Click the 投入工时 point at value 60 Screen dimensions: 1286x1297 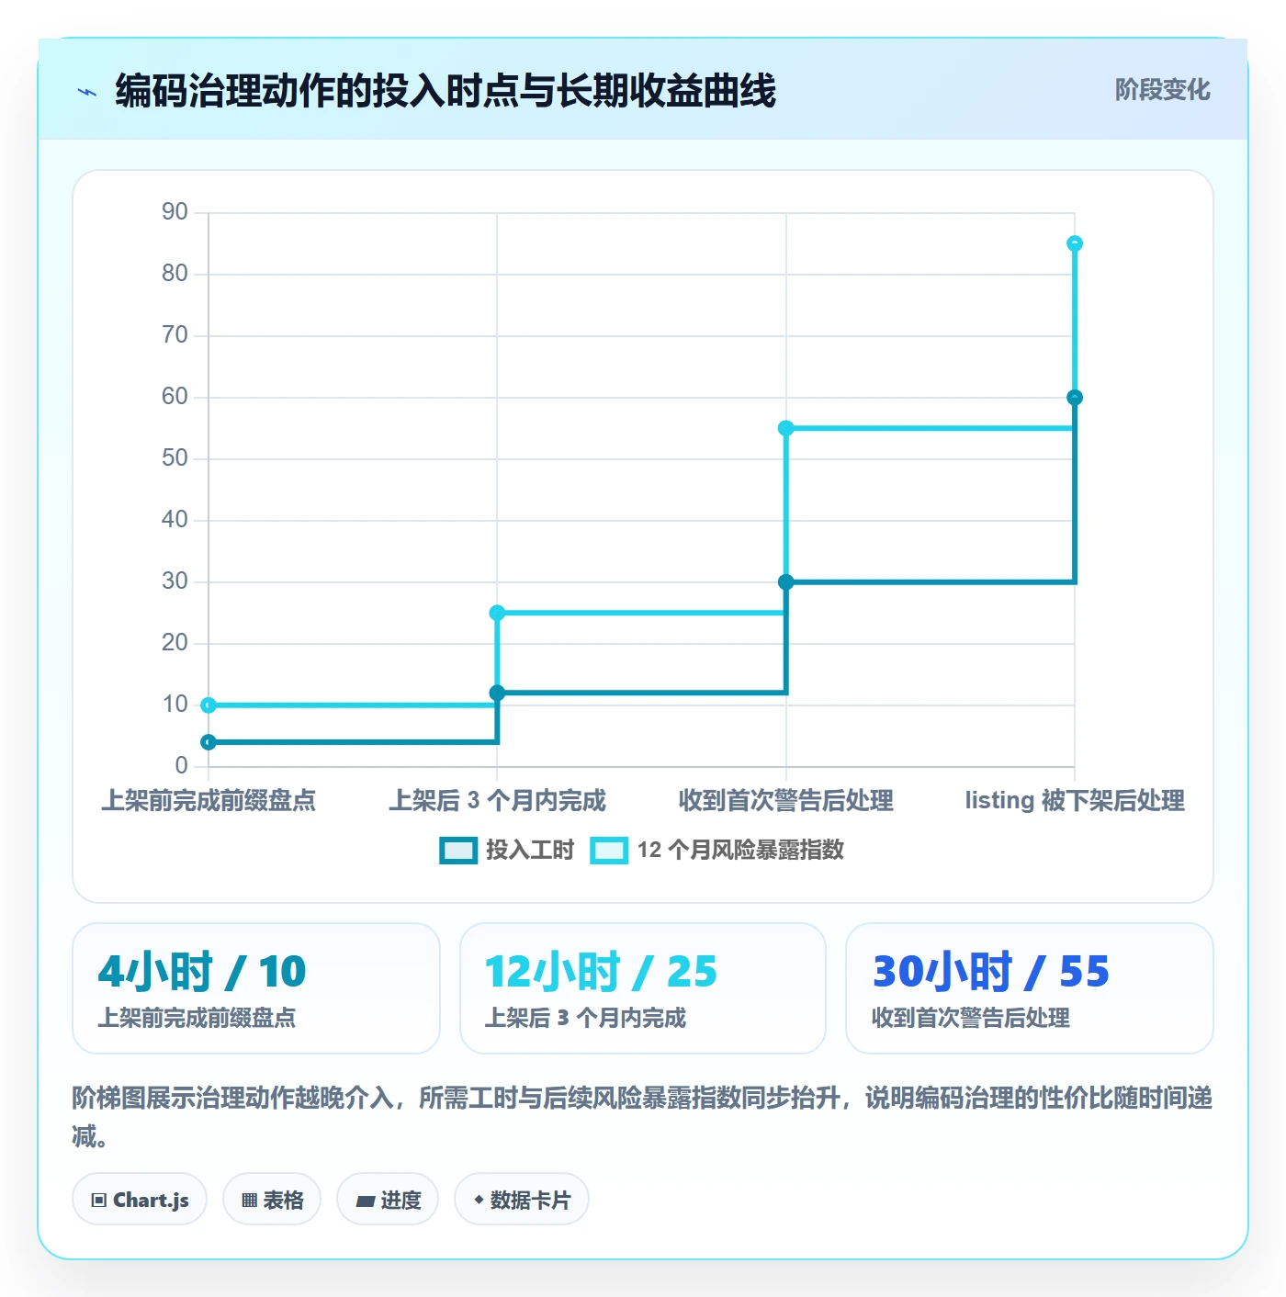1075,398
